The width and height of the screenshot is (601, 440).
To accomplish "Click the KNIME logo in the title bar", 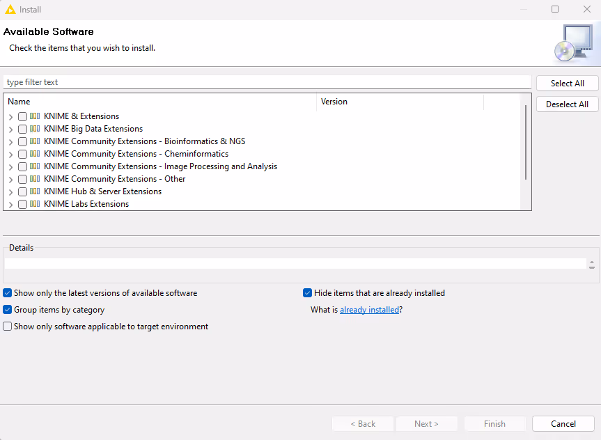I will 10,10.
